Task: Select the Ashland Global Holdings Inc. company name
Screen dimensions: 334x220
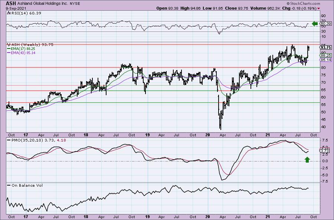Action: click(43, 4)
